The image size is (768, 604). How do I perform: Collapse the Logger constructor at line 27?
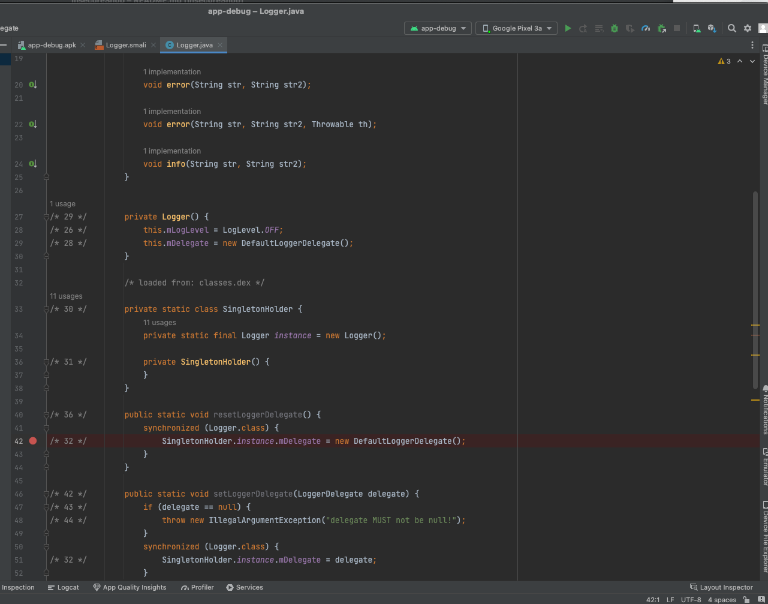point(46,217)
